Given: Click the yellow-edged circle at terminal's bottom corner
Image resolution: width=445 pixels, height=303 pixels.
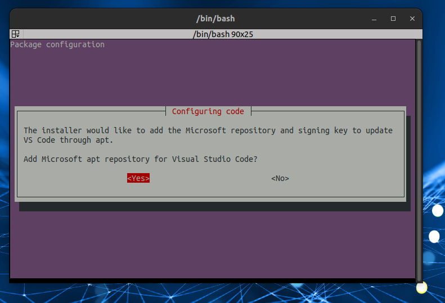Looking at the screenshot, I should click(421, 288).
